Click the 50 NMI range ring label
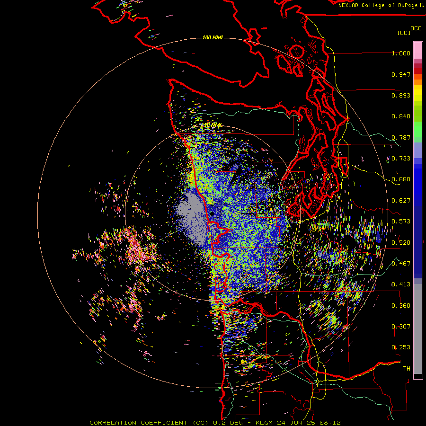Screen dimensions: 426x426 213,125
